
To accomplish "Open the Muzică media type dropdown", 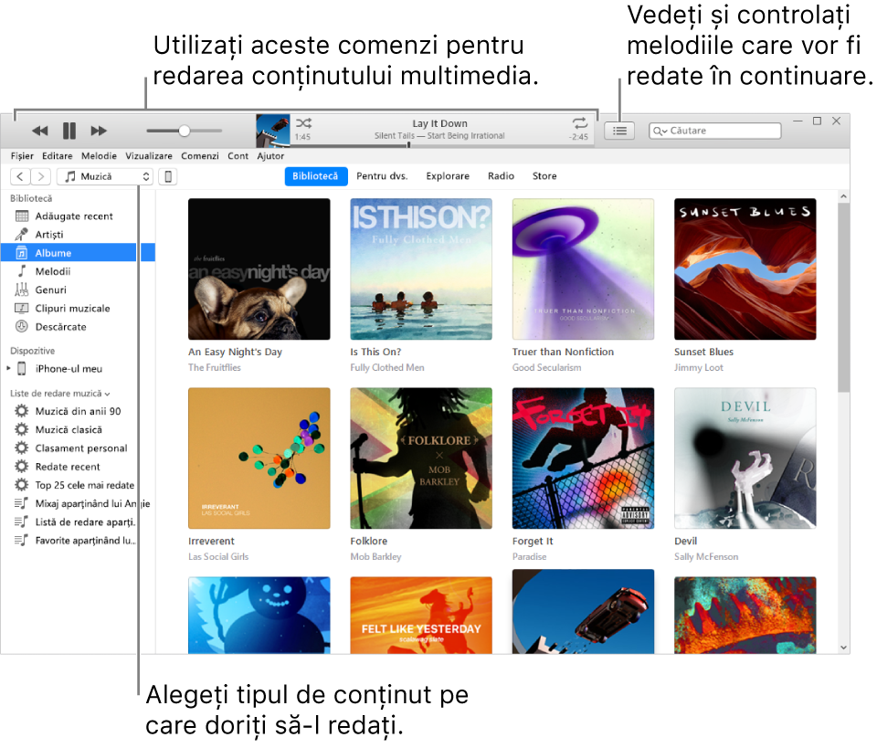I will pos(105,176).
